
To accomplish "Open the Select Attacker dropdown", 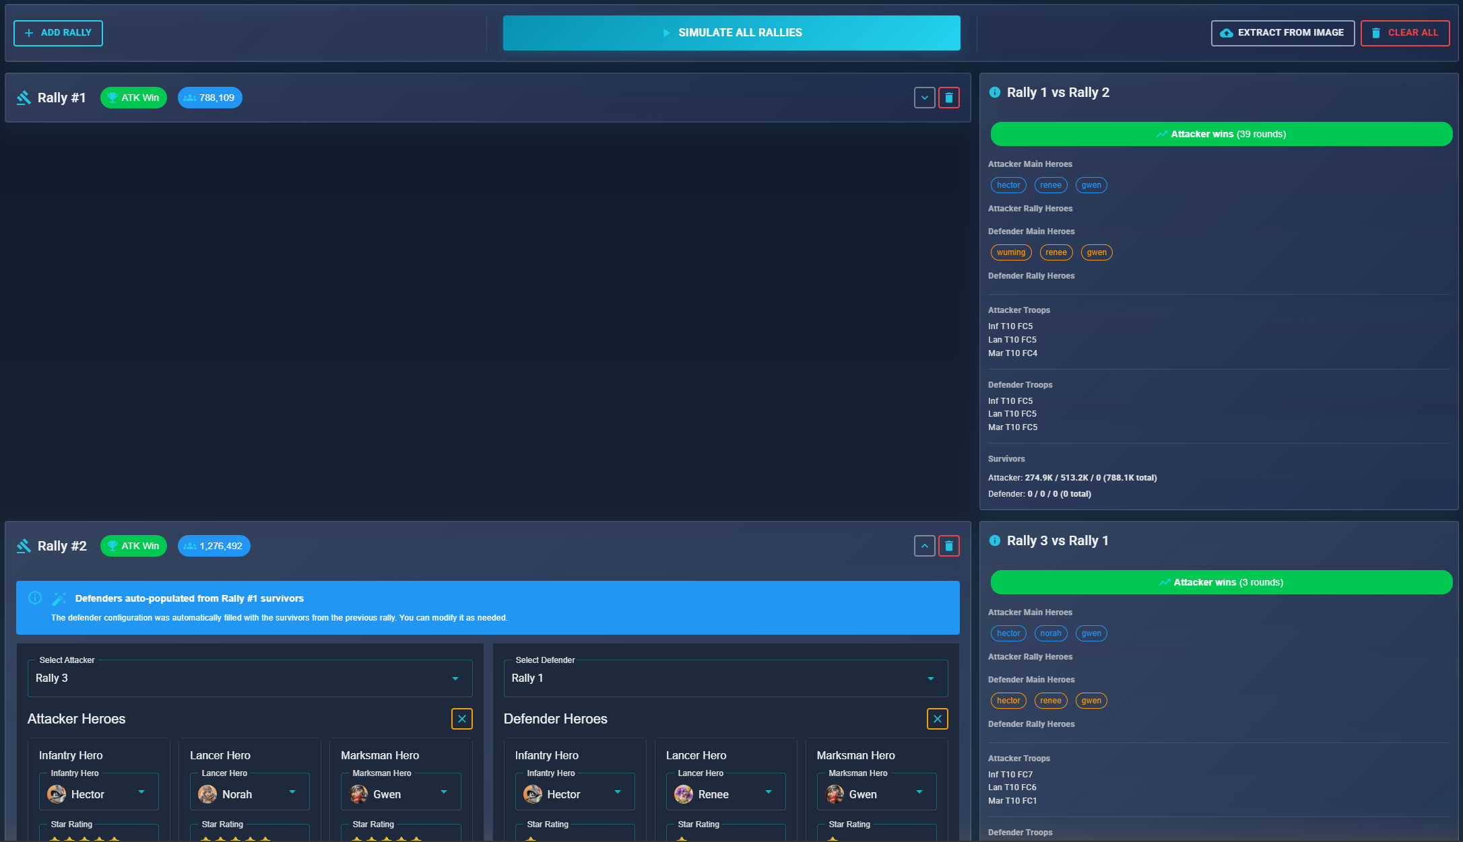I will [249, 678].
